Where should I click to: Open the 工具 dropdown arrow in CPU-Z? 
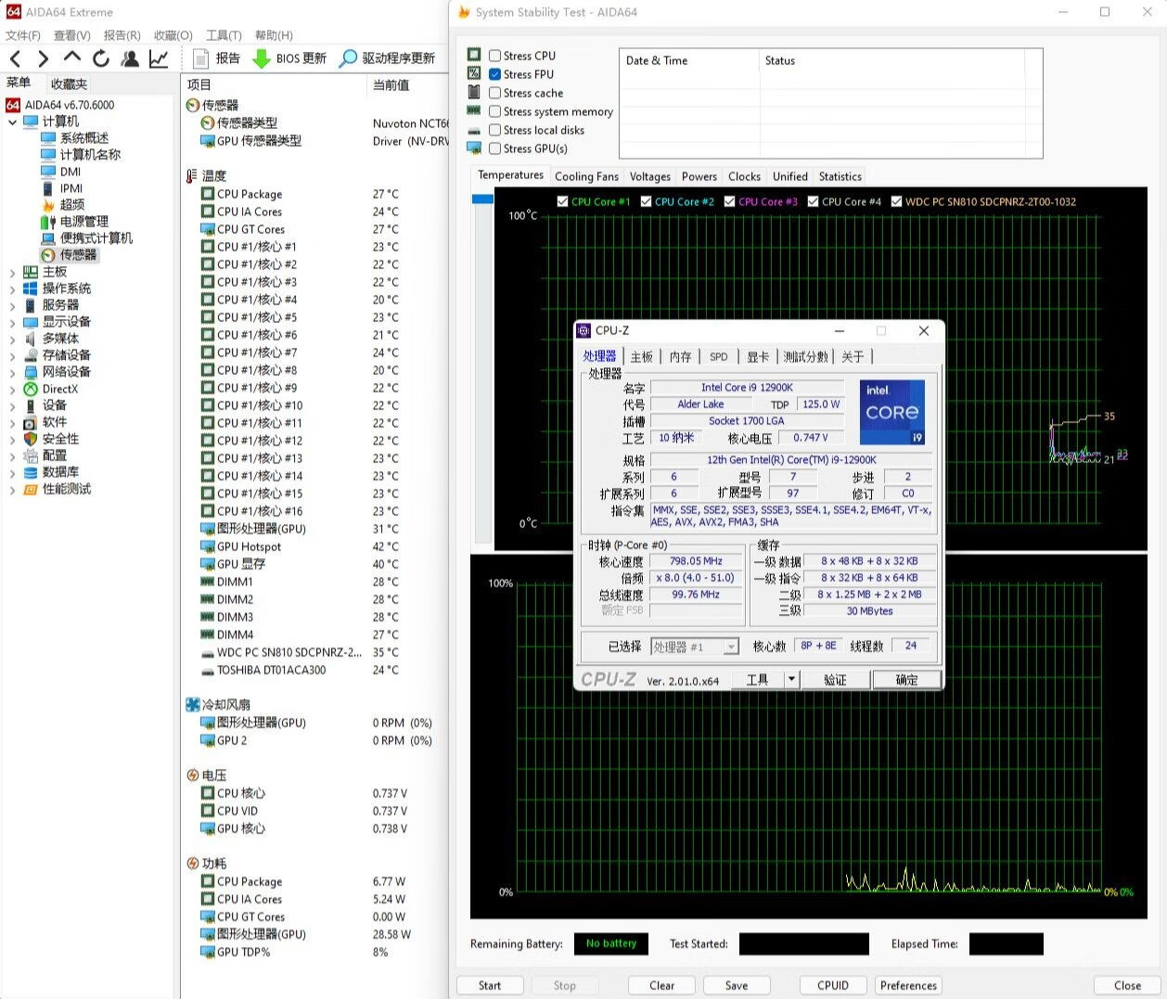point(791,680)
